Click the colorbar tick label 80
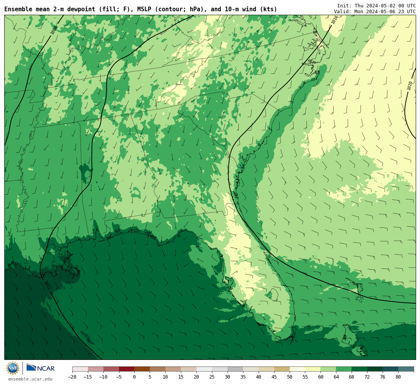420x384 pixels. [398, 377]
